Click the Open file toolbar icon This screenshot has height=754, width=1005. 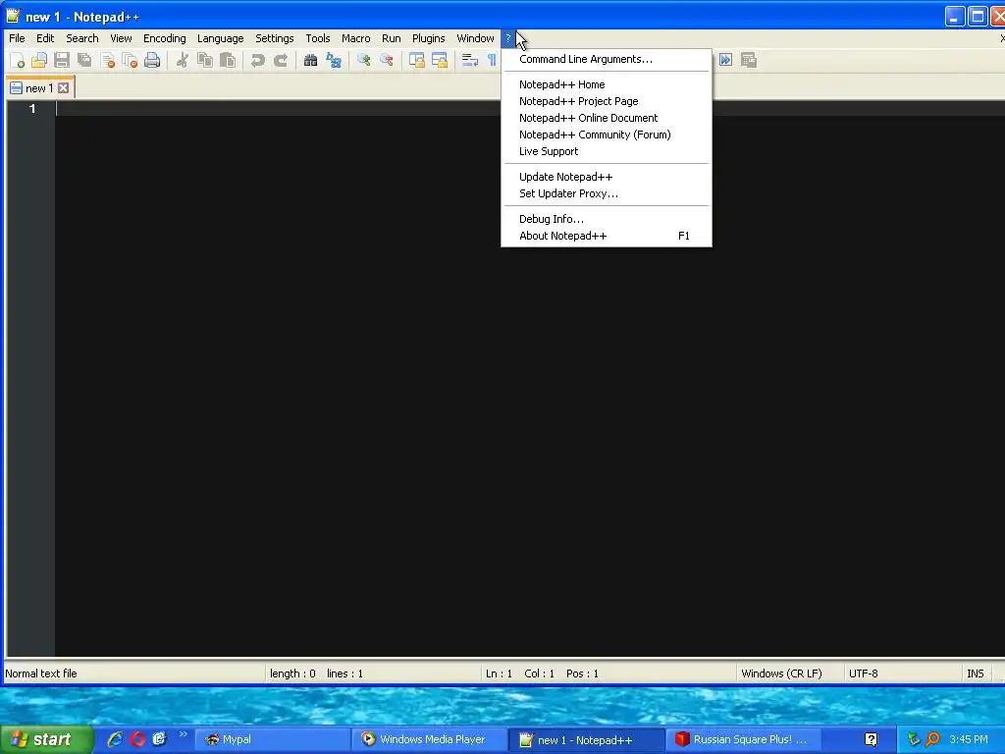click(39, 60)
